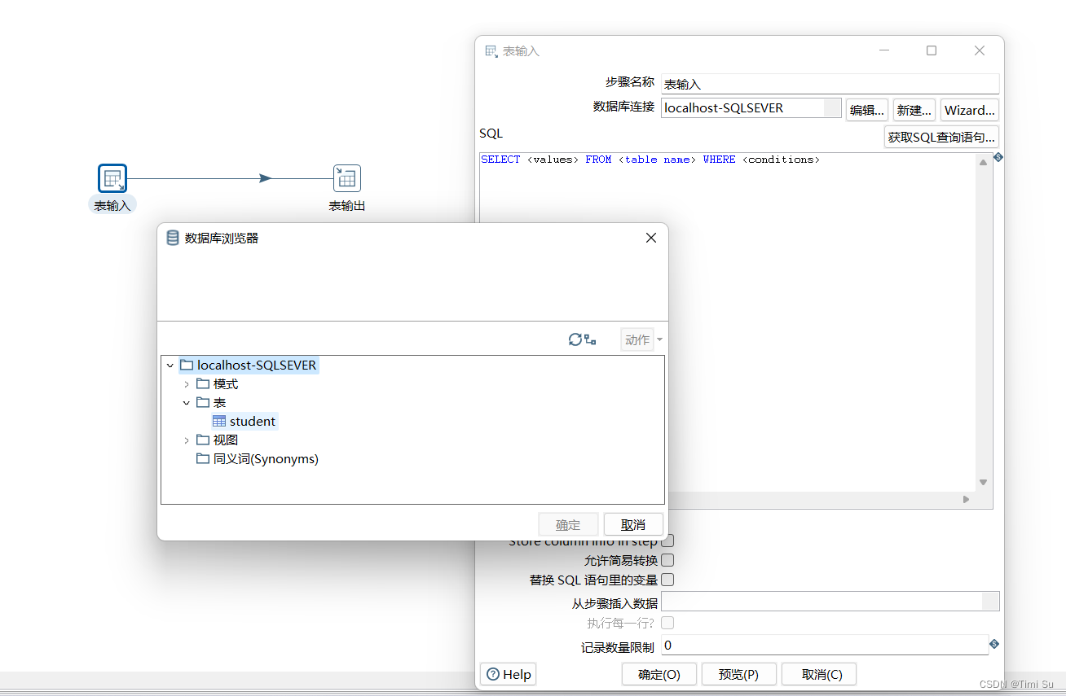Click the 获取SQL查询语句 button
This screenshot has height=696, width=1066.
click(941, 137)
